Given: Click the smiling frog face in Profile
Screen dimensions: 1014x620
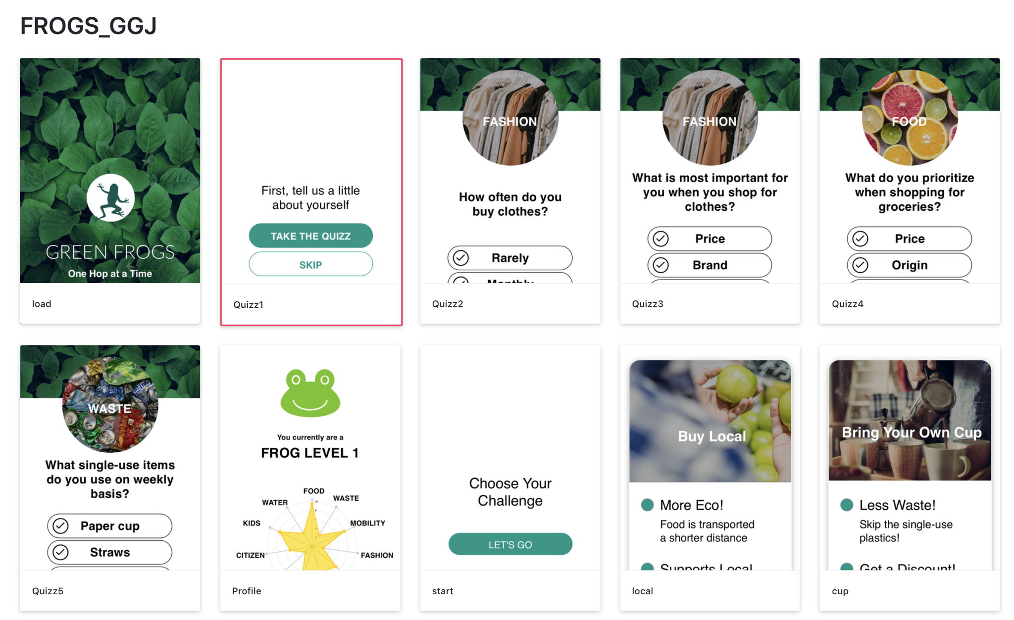Looking at the screenshot, I should click(x=310, y=393).
